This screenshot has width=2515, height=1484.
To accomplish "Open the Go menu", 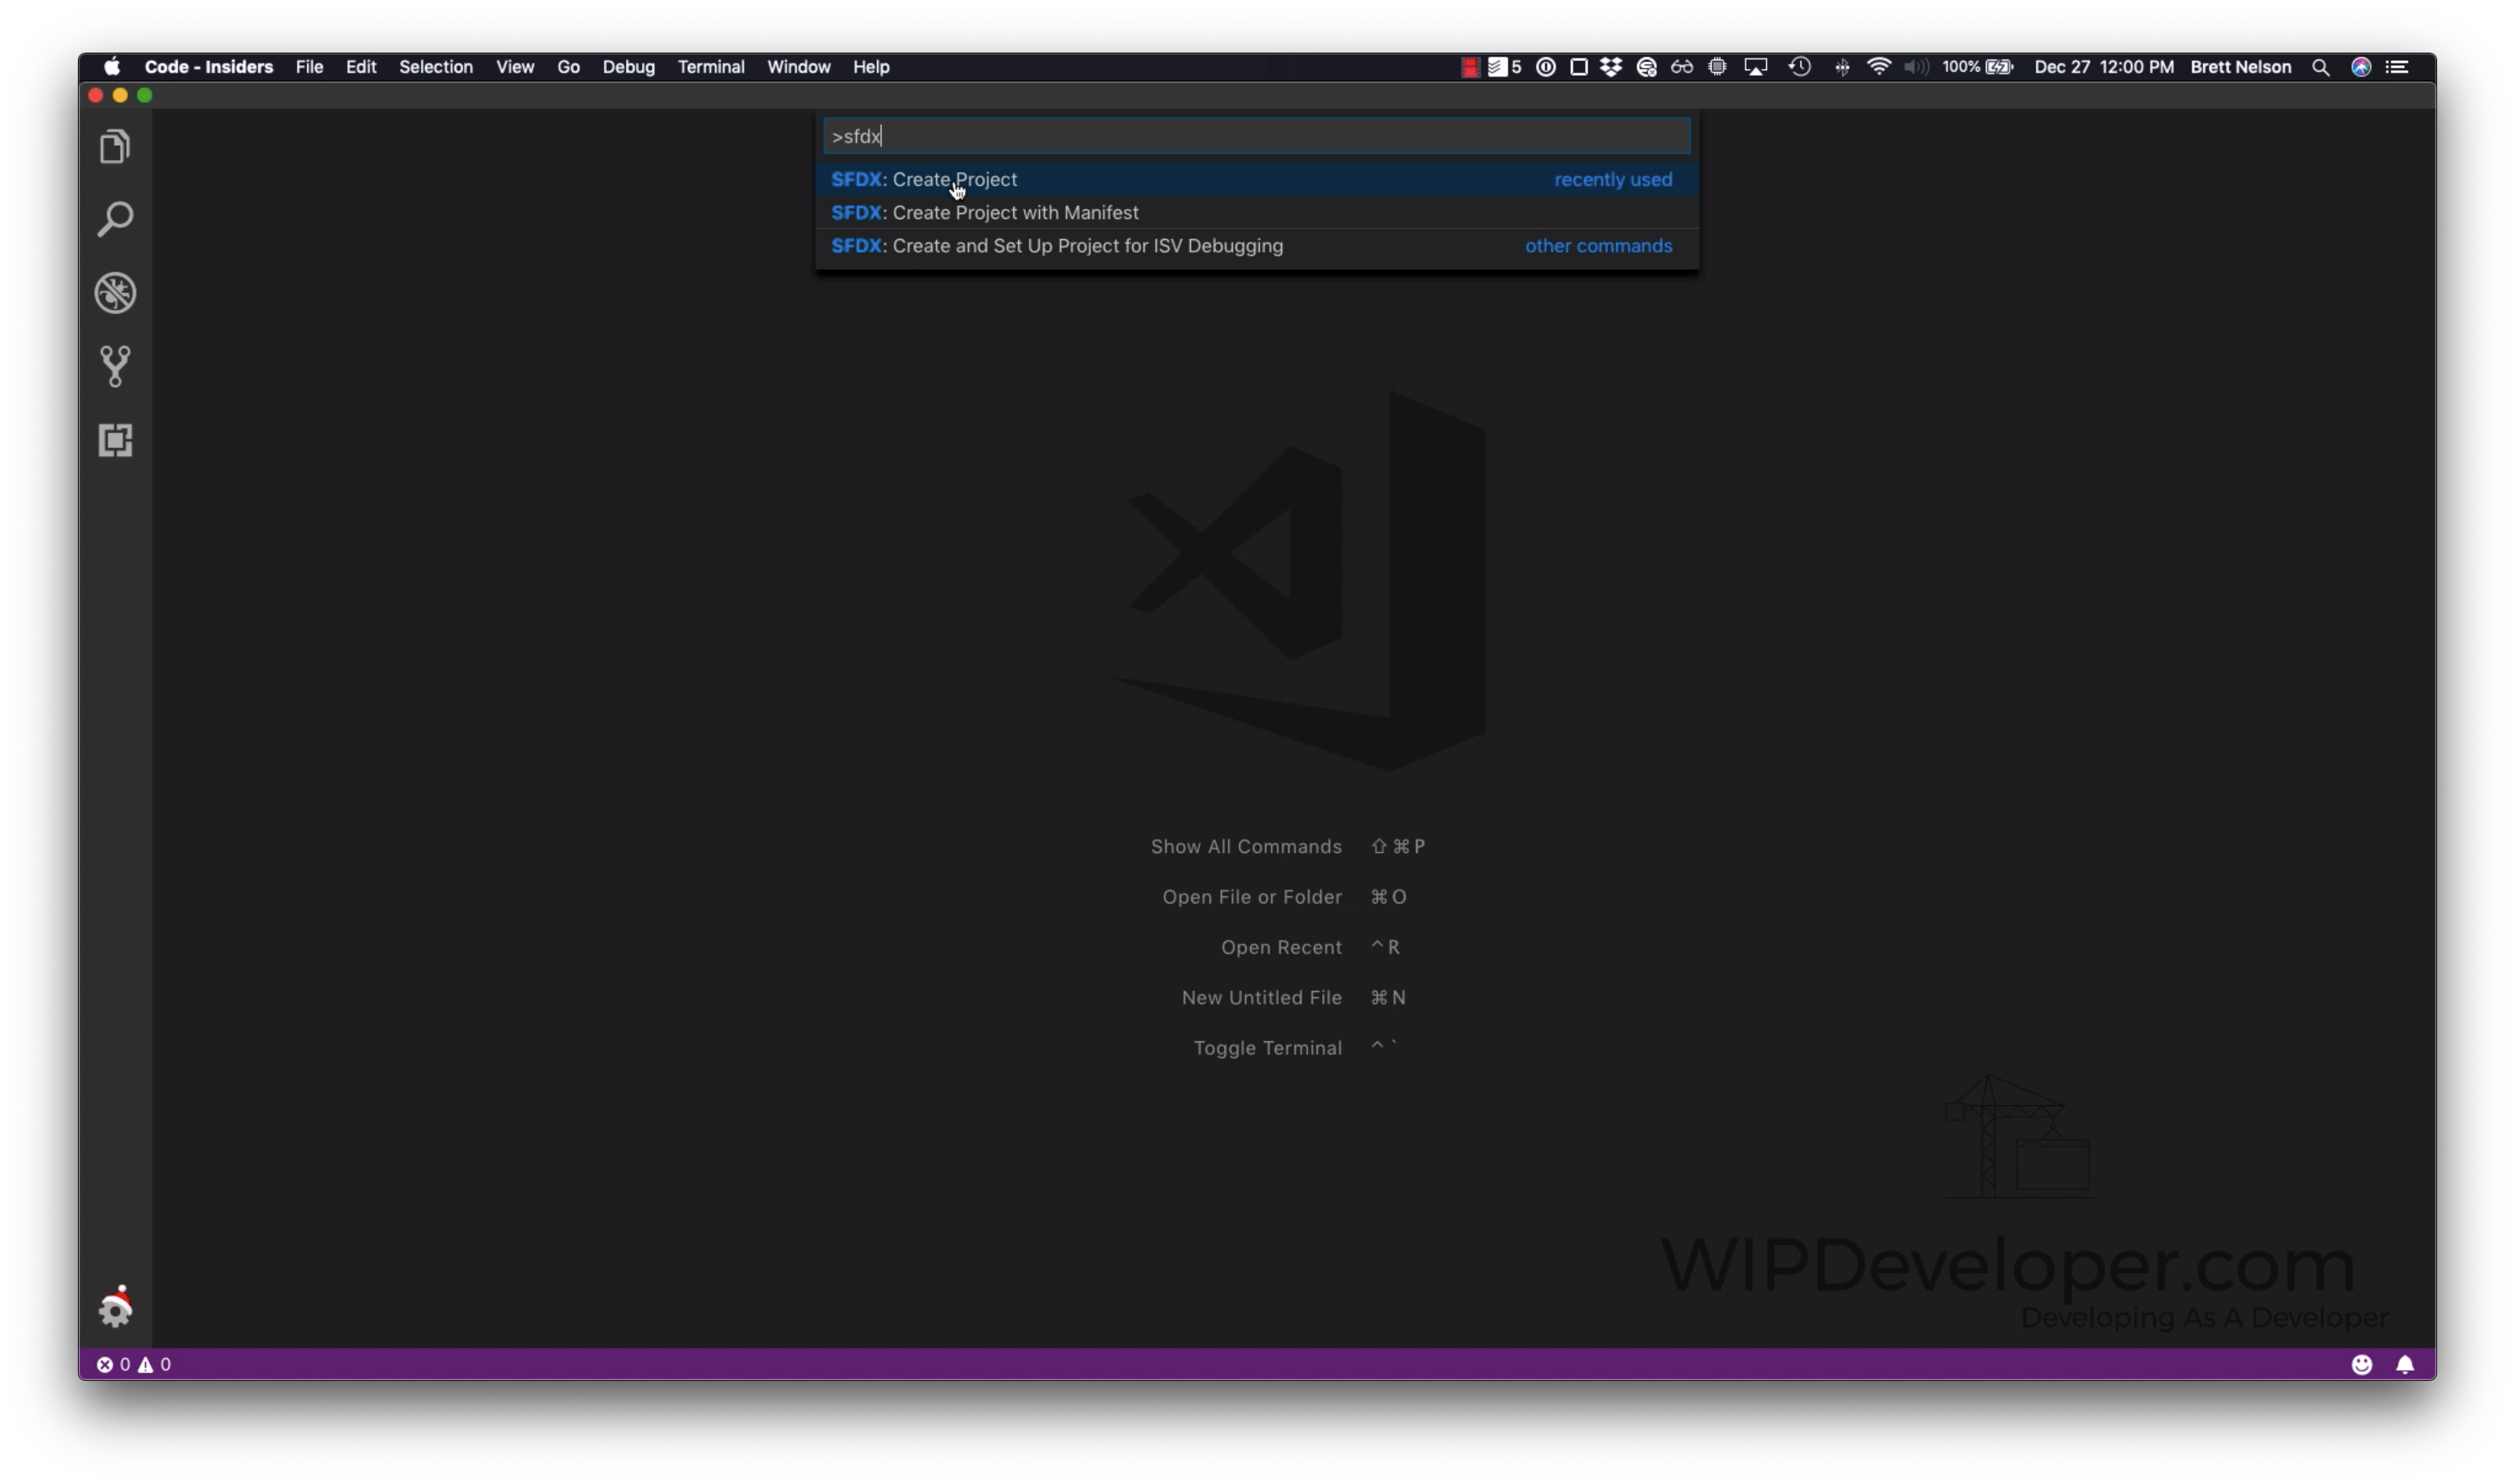I will click(x=568, y=67).
